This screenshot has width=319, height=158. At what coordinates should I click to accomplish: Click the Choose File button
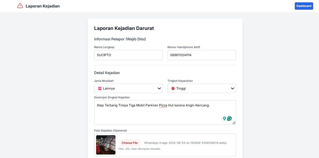point(130,143)
